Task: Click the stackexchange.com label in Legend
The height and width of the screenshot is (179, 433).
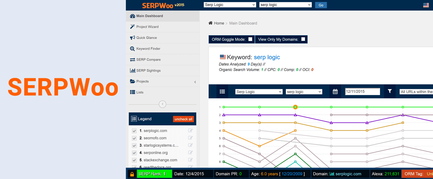Action: pos(160,160)
